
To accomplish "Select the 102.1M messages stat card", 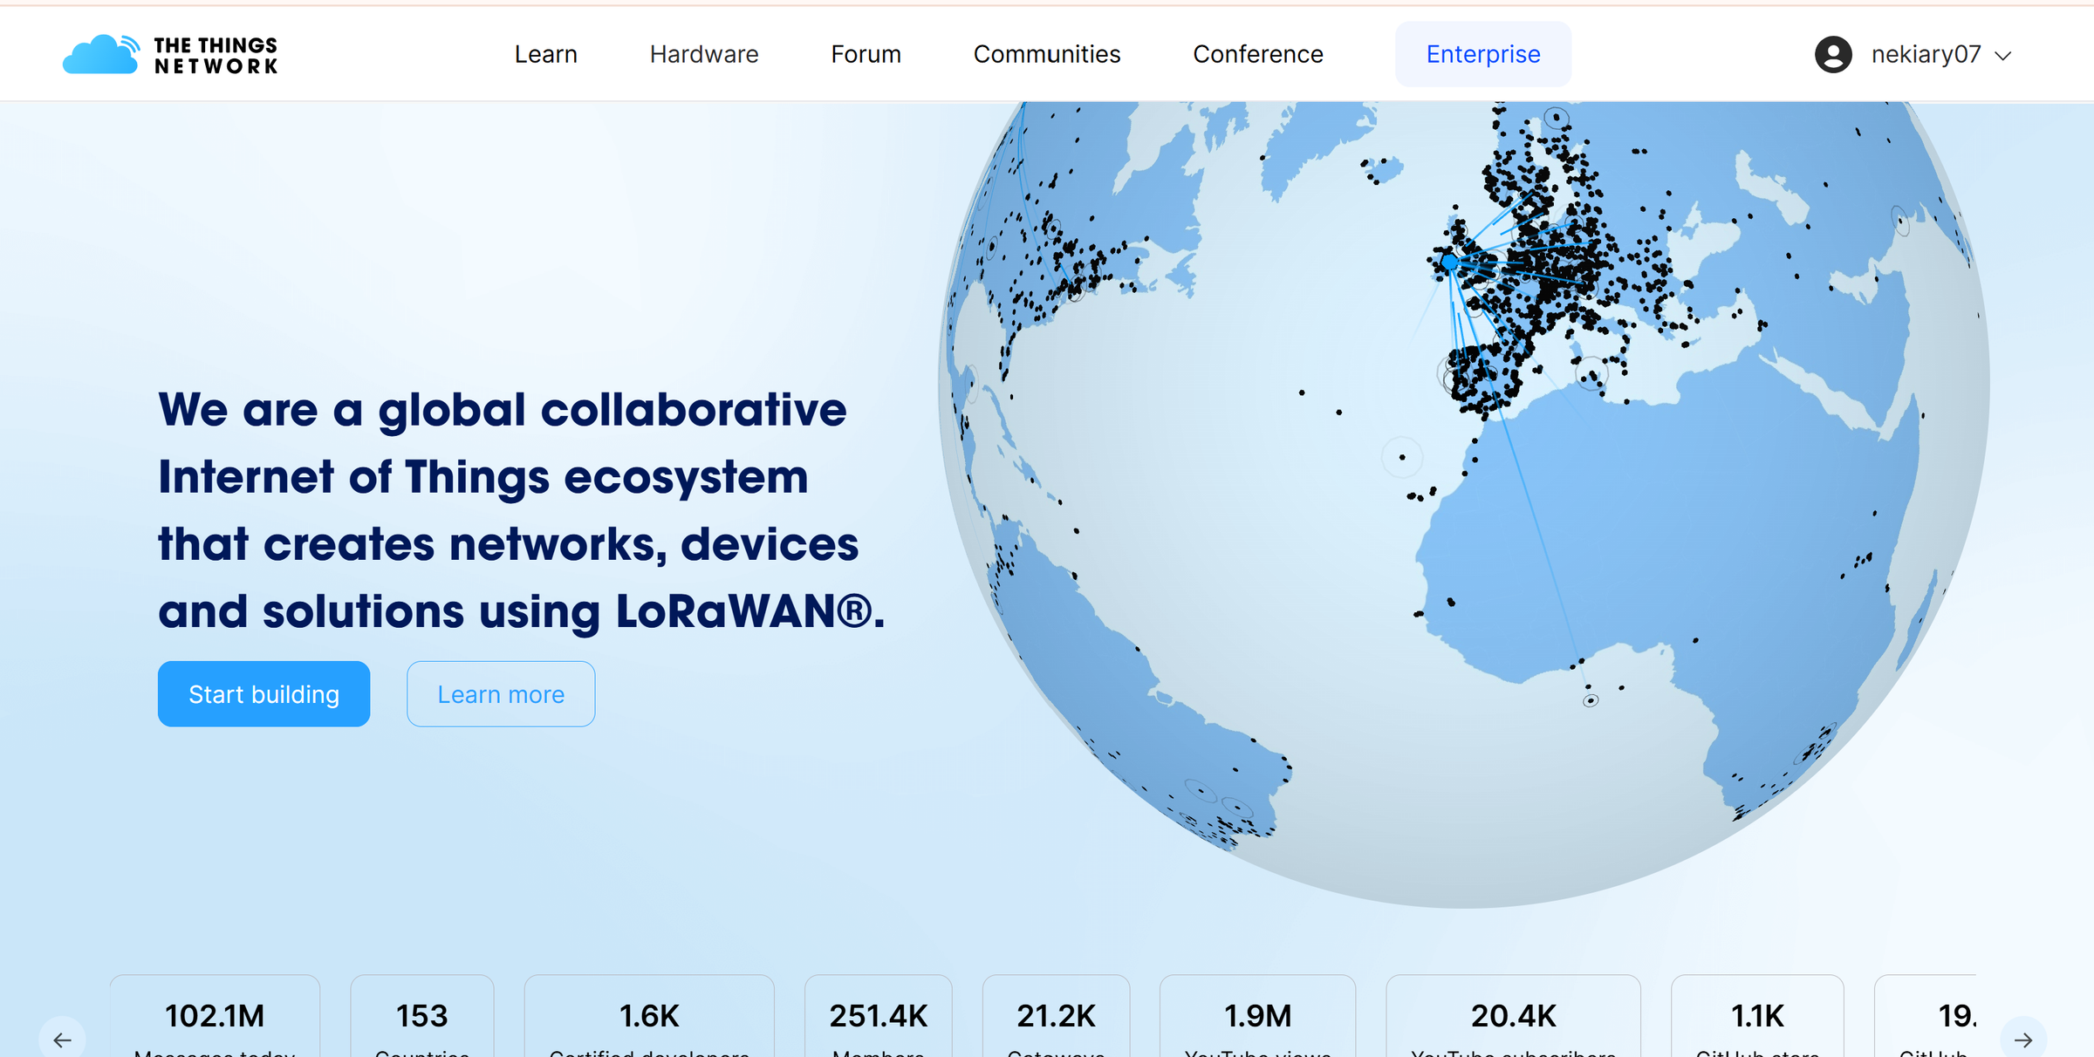I will click(x=215, y=1017).
